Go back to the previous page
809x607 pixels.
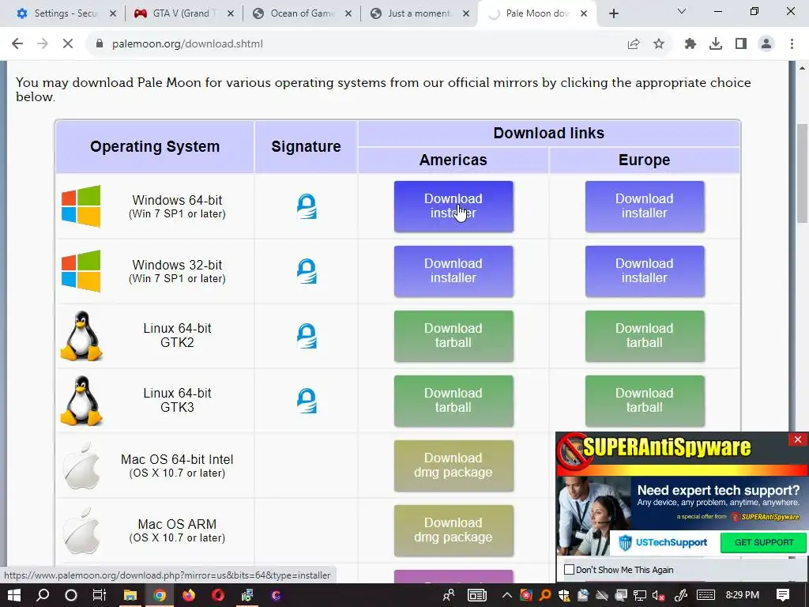(x=17, y=44)
